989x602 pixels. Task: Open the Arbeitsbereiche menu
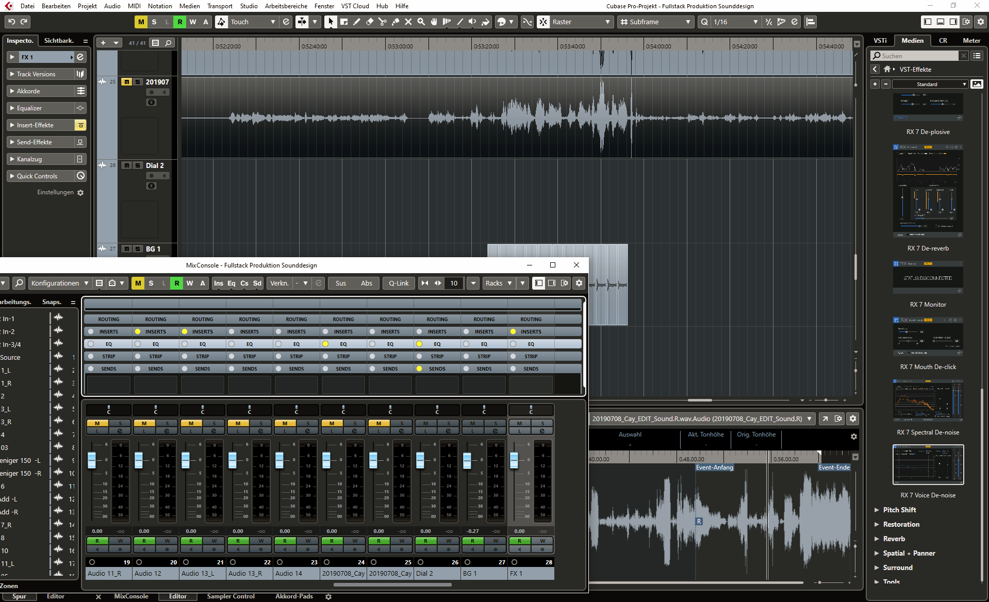(x=286, y=6)
